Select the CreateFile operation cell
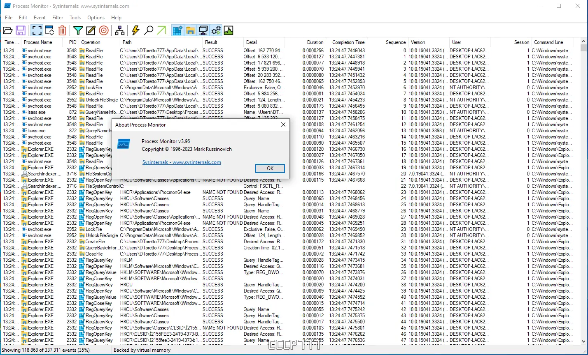 tap(99, 242)
